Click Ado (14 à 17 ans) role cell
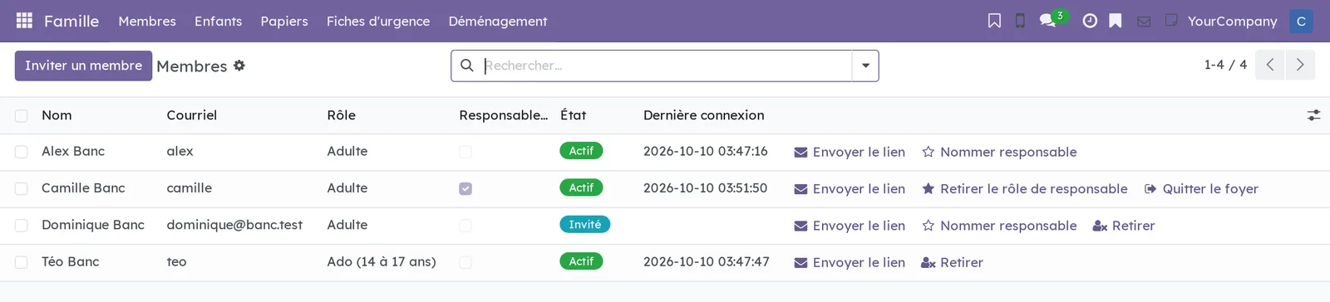Viewport: 1330px width, 302px height. pos(382,261)
